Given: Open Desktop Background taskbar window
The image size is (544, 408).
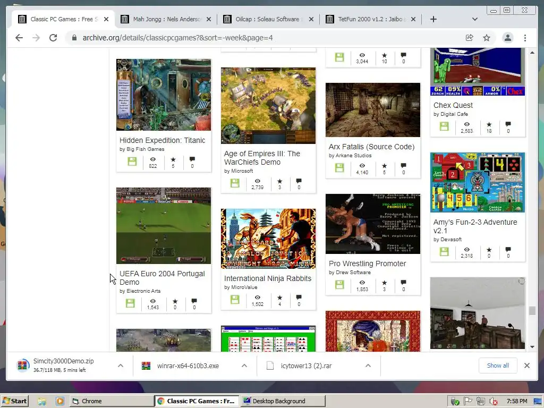Looking at the screenshot, I should click(283, 401).
